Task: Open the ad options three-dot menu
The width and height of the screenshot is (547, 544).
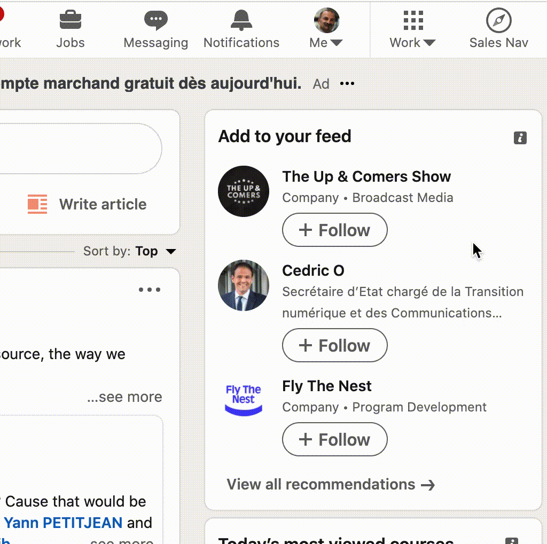Action: [347, 83]
